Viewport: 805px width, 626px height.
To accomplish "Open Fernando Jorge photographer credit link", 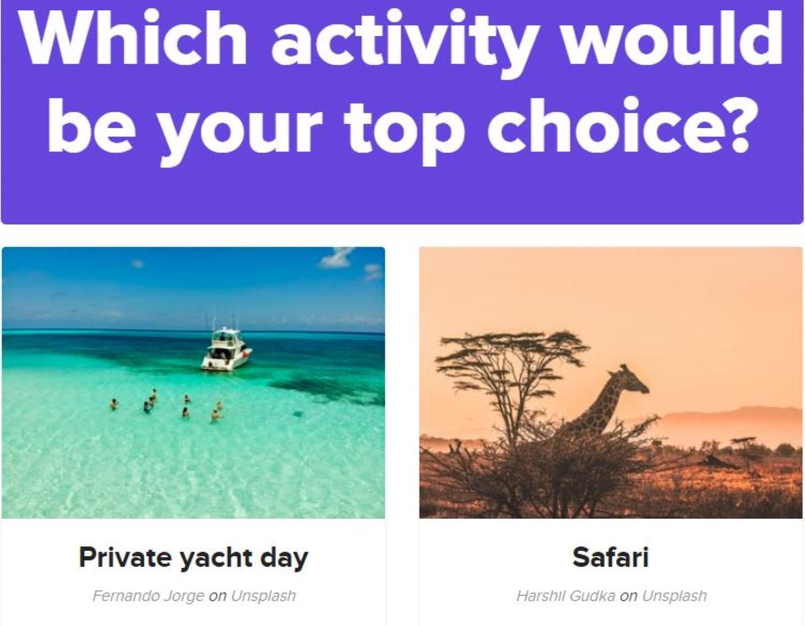I will (148, 596).
